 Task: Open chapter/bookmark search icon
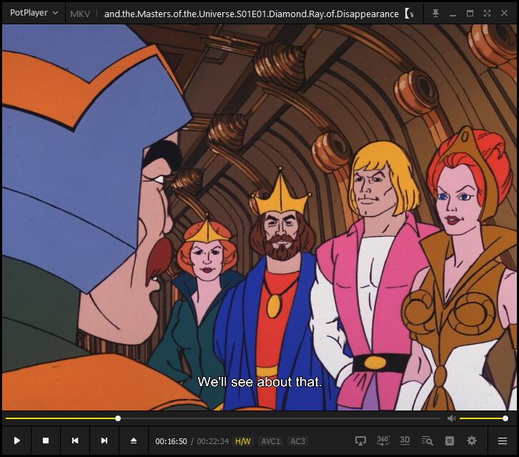tap(427, 441)
